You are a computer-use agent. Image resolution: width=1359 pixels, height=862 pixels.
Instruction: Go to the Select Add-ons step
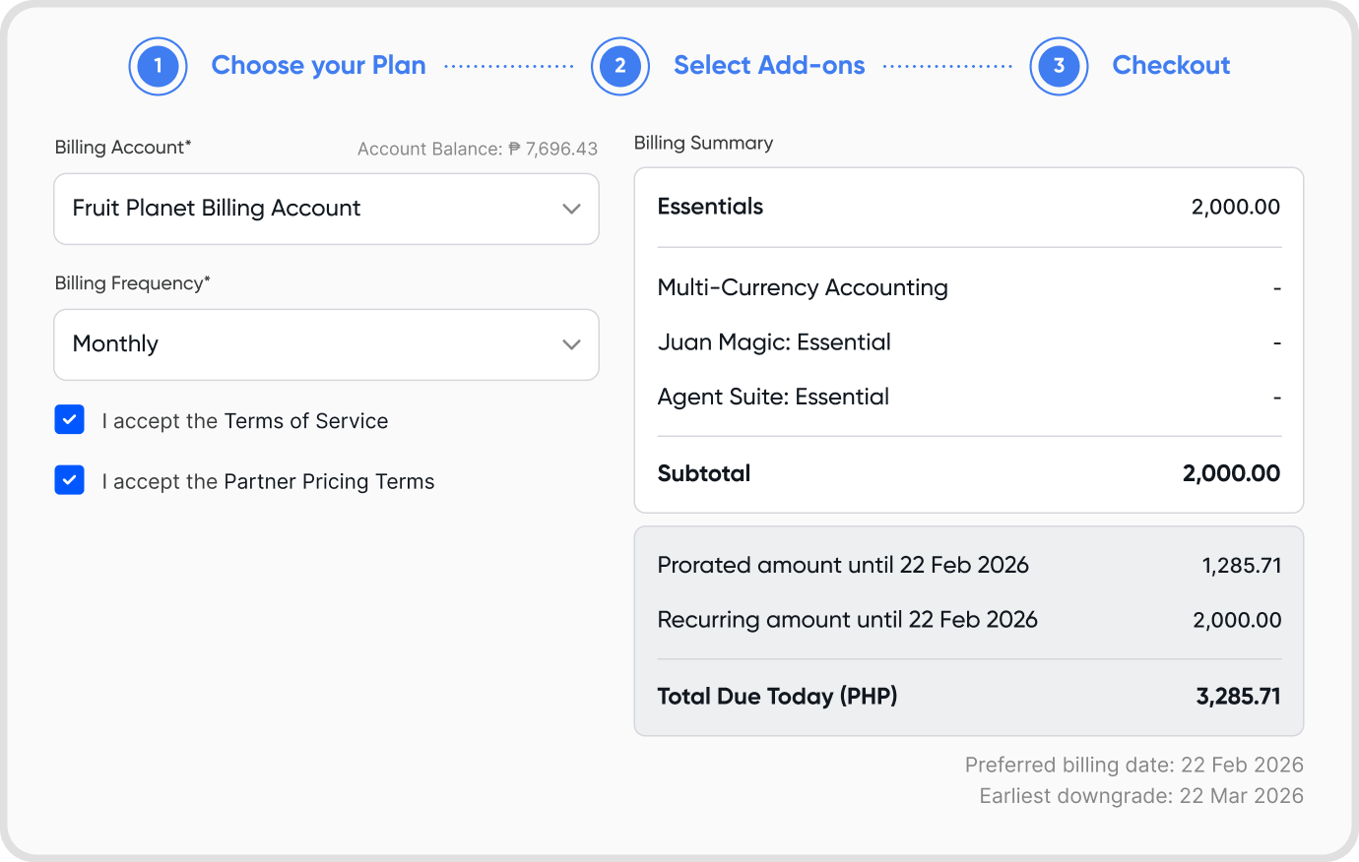pyautogui.click(x=769, y=66)
